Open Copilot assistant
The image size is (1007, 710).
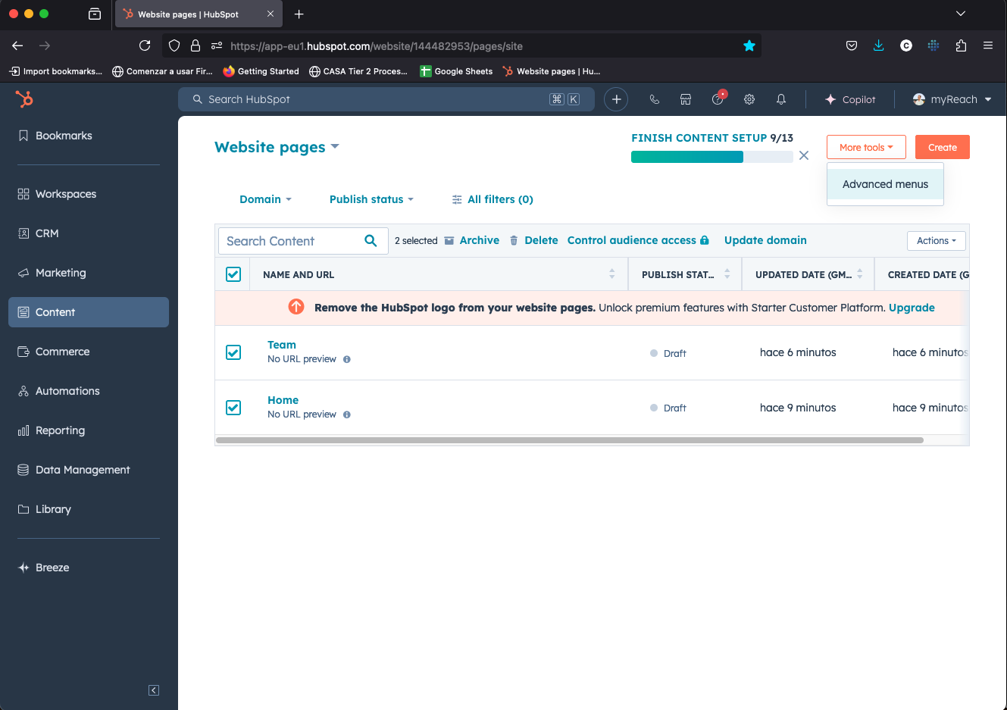tap(850, 99)
